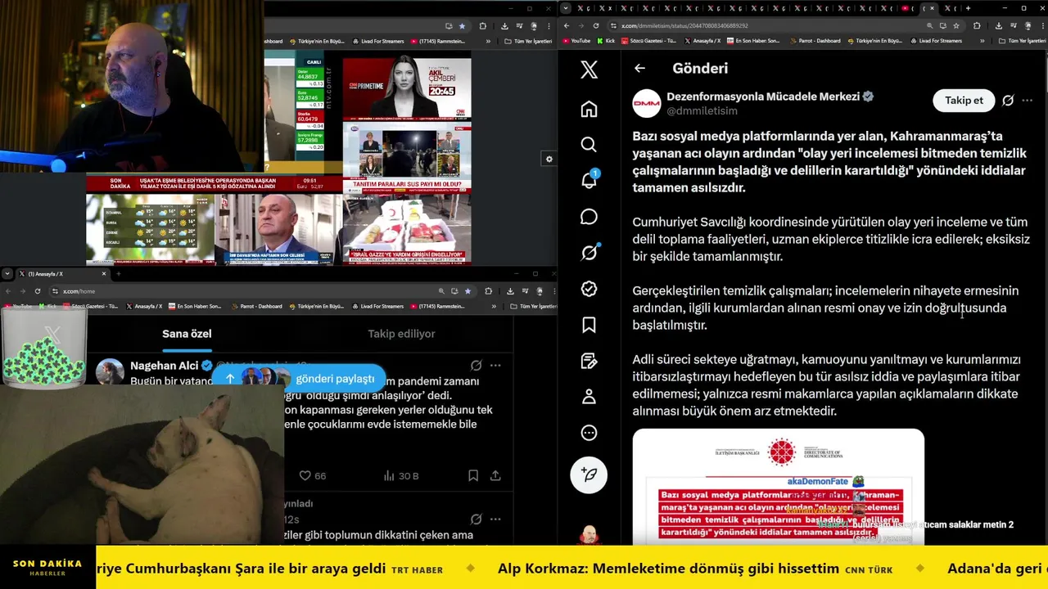Screen dimensions: 1048x589
Task: Open extensions puzzle icon, right browser
Action: pyautogui.click(x=976, y=25)
